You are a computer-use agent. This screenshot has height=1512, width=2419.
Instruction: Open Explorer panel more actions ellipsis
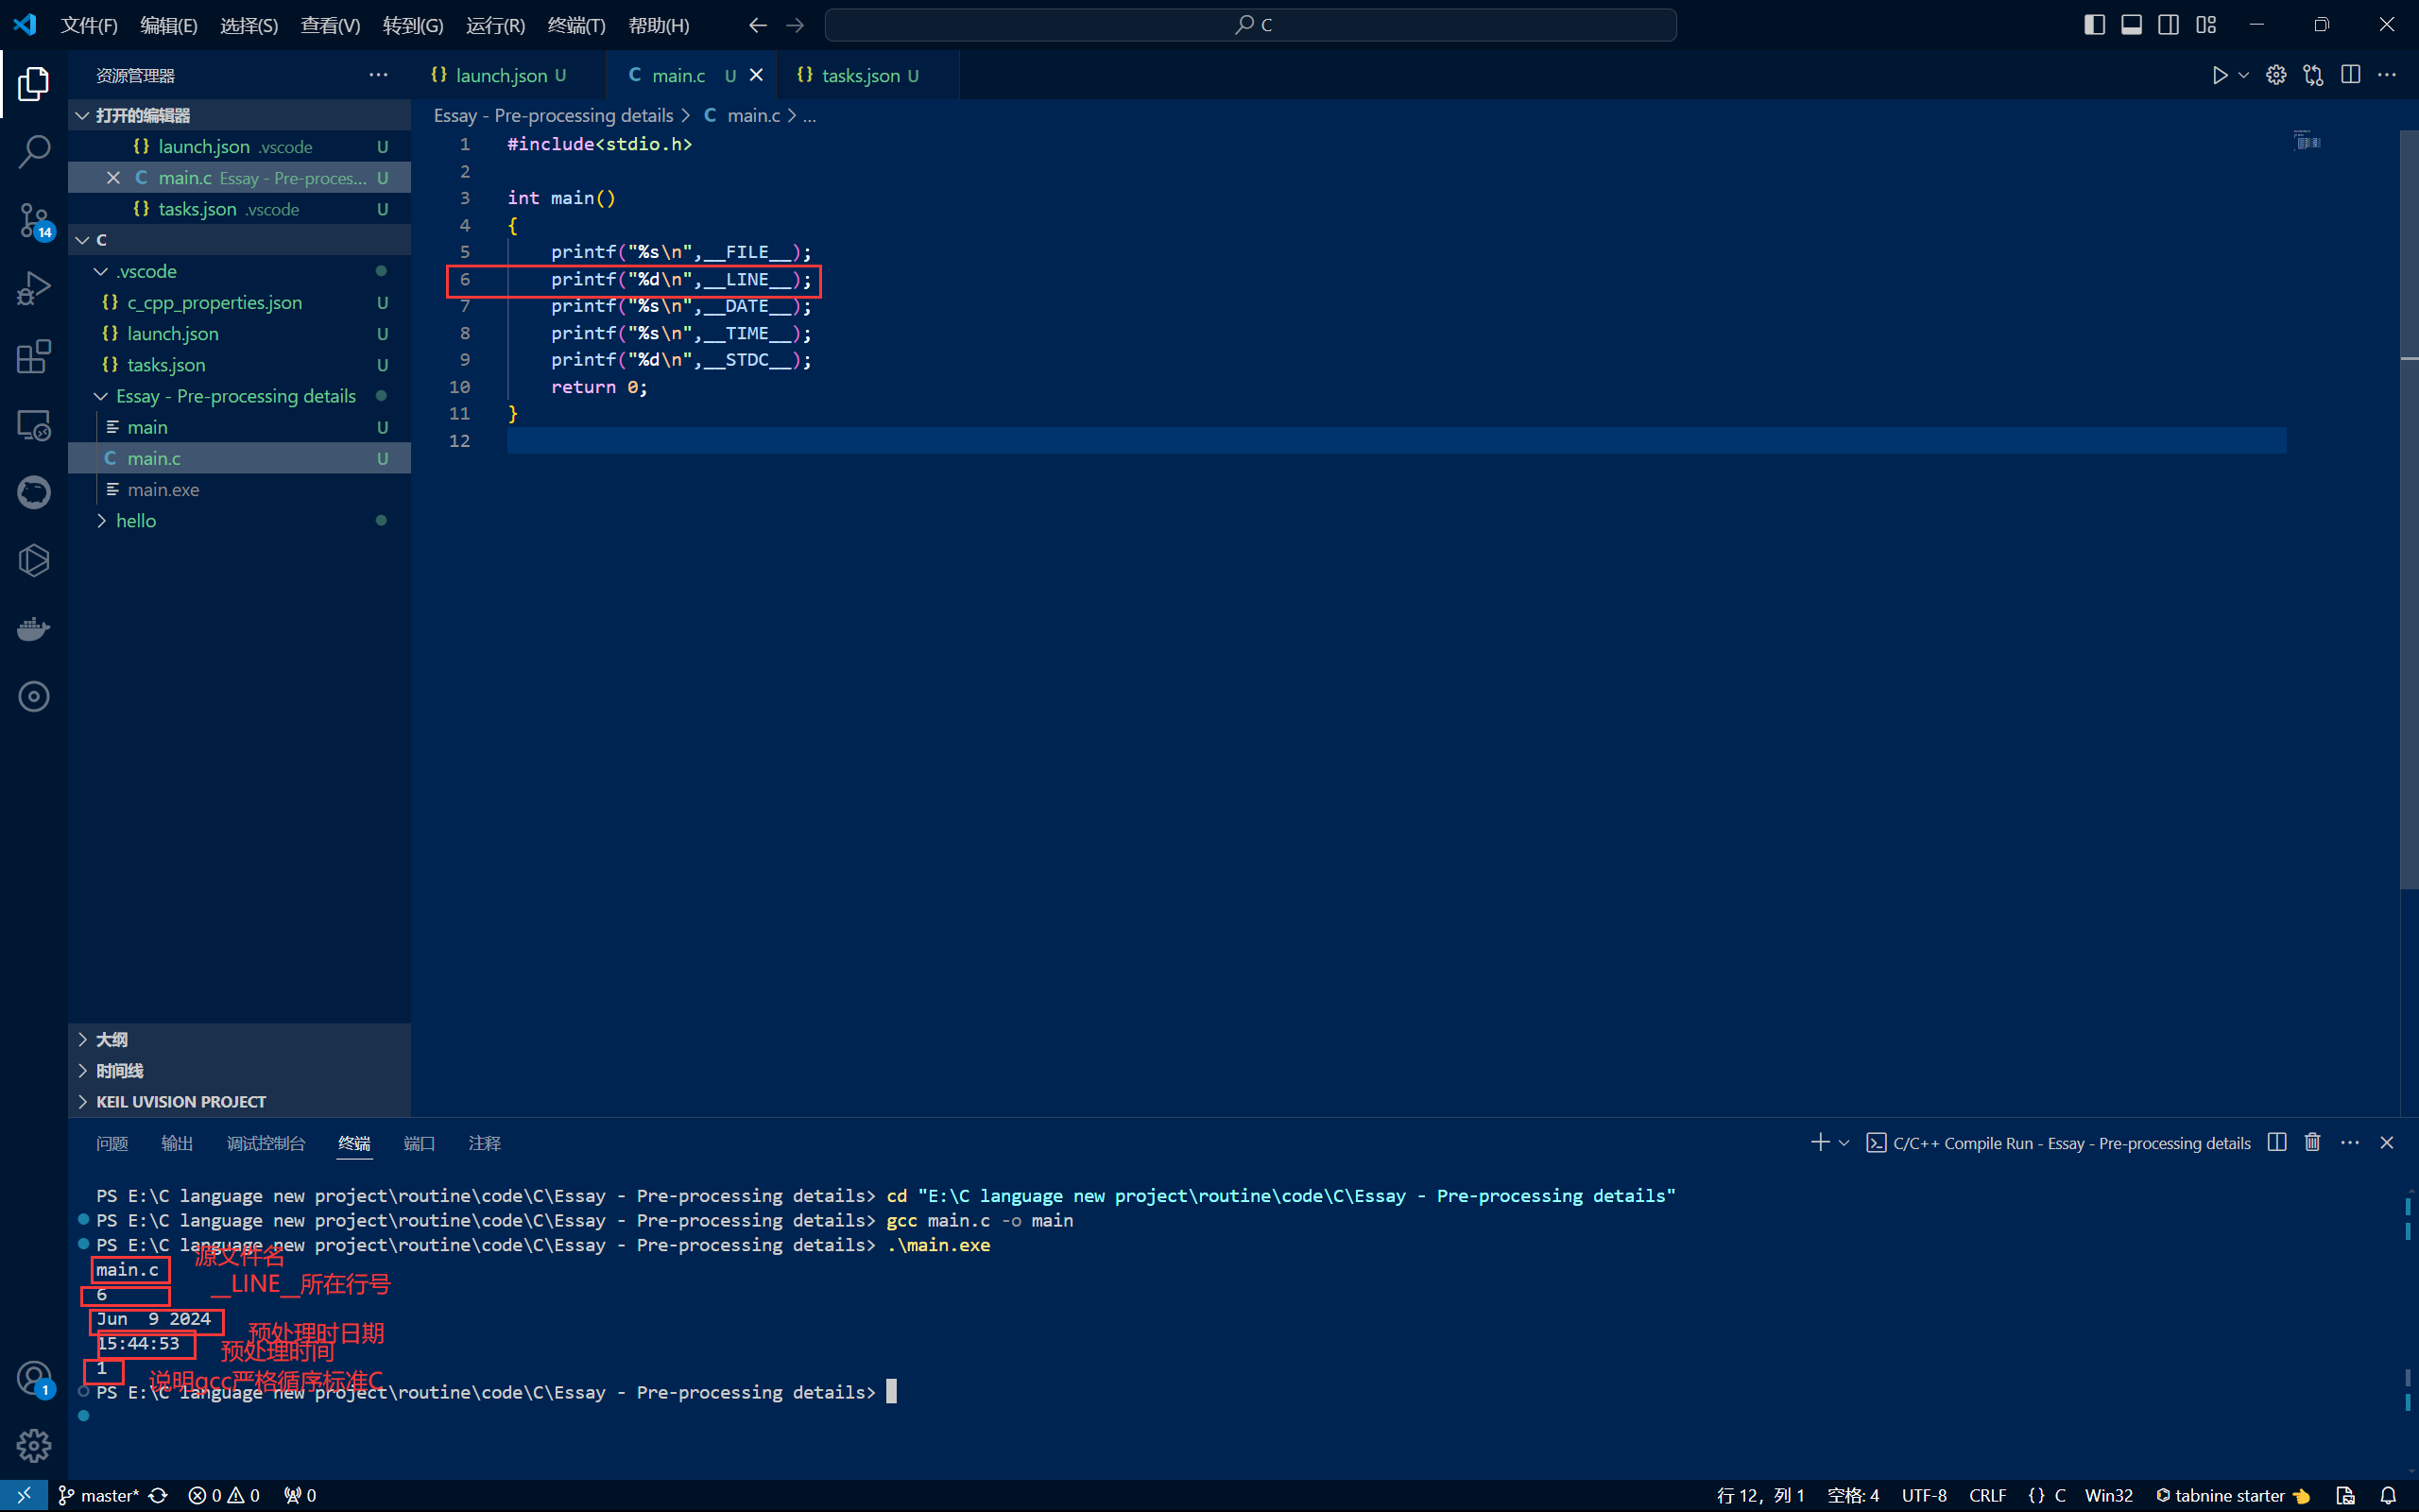pos(378,75)
